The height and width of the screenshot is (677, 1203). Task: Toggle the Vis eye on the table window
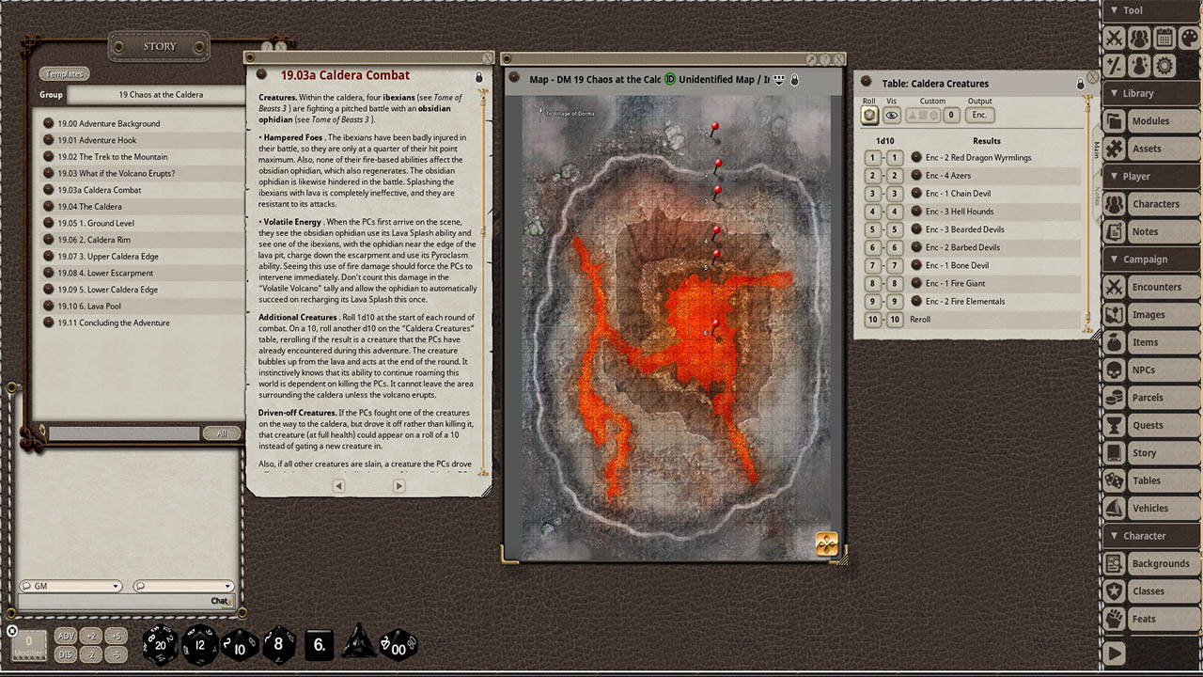890,114
